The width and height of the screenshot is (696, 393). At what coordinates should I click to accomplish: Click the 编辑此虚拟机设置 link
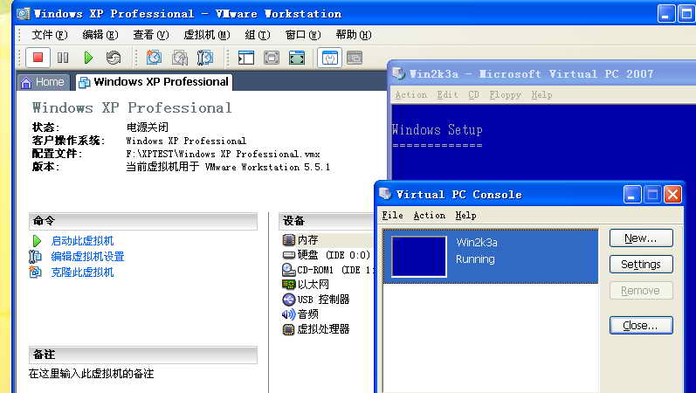[x=87, y=257]
